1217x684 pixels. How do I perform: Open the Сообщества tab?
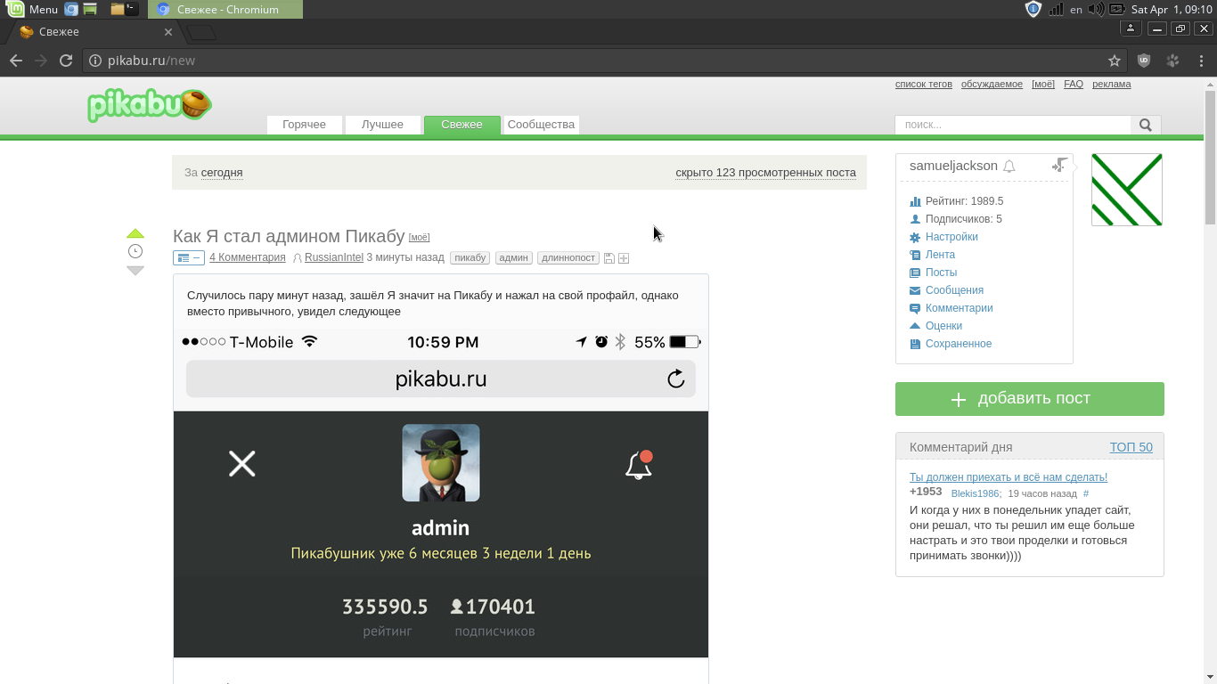click(x=541, y=125)
